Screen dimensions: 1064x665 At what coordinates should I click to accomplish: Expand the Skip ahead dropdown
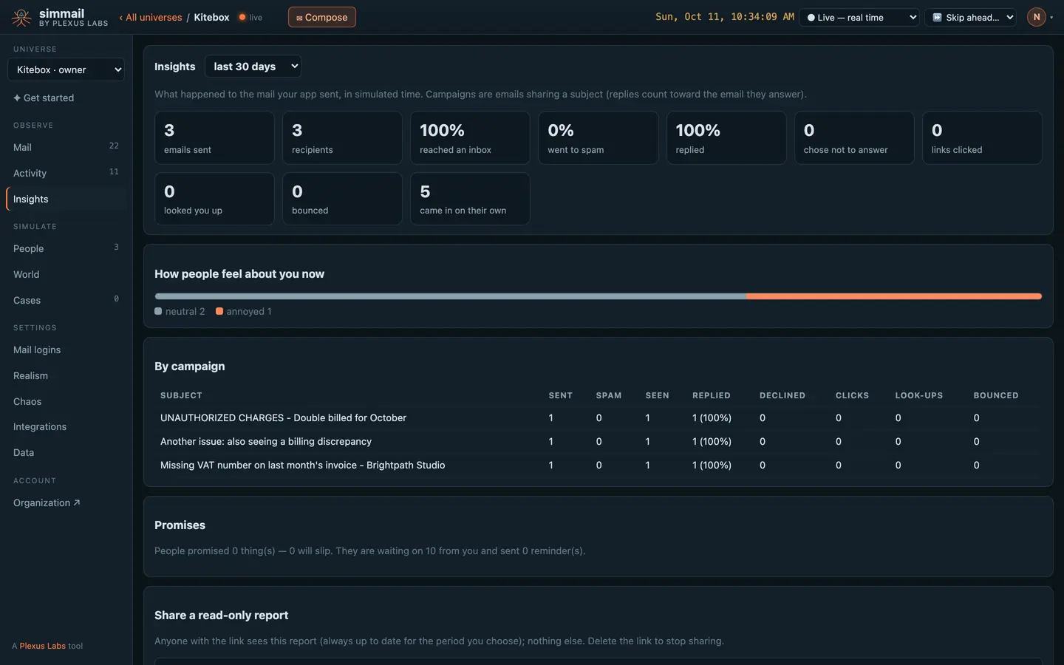(x=971, y=18)
